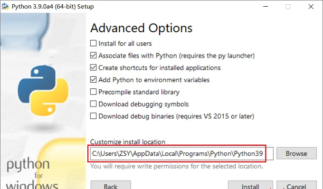This screenshot has height=189, width=323.
Task: Click the Advanced Options heading
Action: pos(142,28)
